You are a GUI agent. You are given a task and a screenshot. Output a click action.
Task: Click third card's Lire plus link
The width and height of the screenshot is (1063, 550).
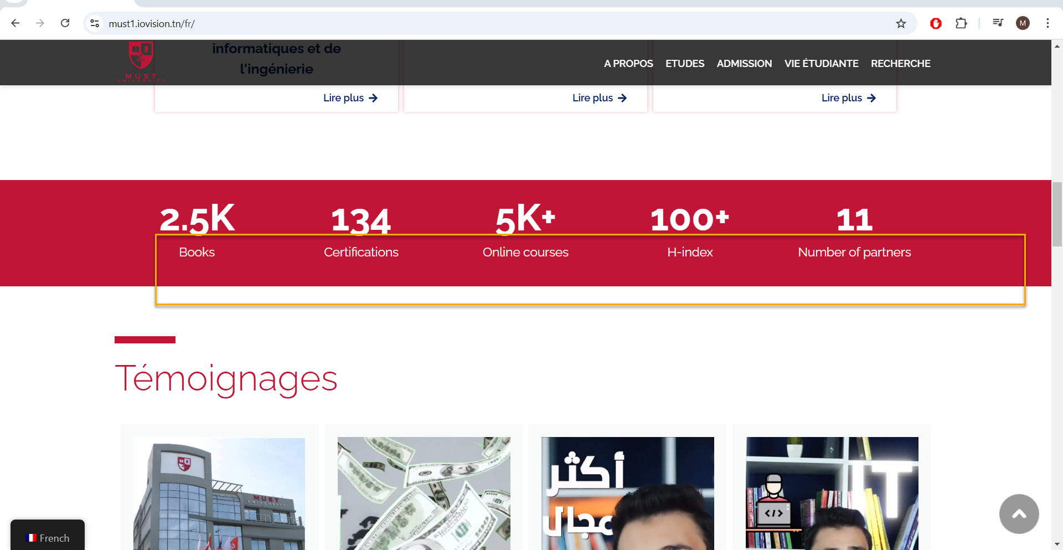tap(849, 98)
